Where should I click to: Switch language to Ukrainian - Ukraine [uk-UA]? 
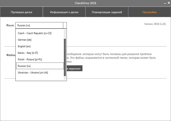coord(33,73)
